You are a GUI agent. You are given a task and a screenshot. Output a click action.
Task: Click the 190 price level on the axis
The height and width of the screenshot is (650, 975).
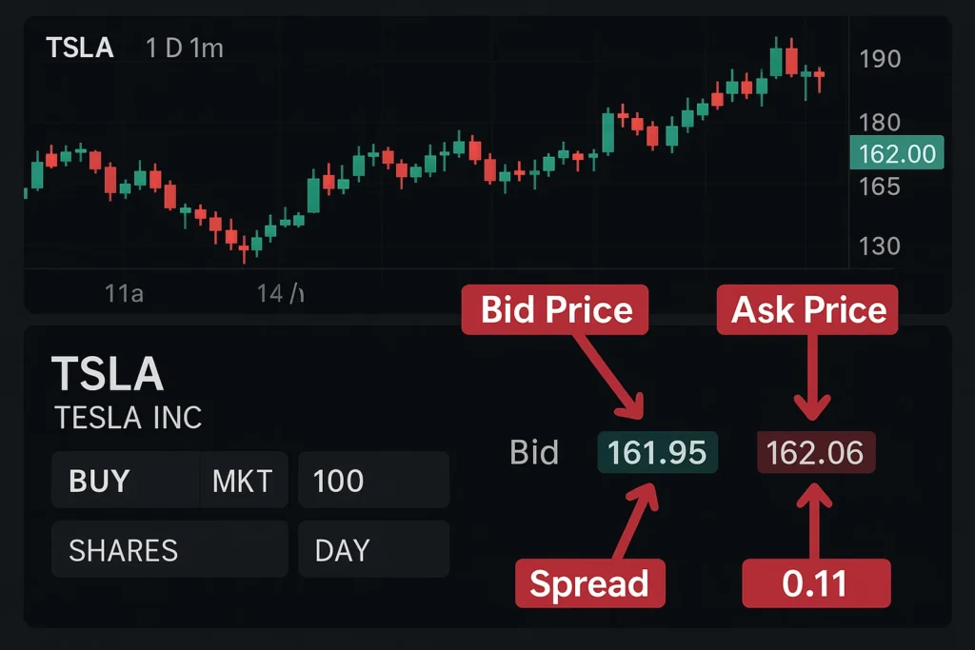(x=880, y=58)
